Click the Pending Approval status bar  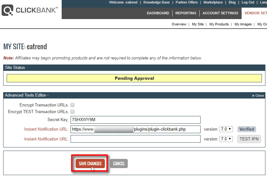[134, 78]
